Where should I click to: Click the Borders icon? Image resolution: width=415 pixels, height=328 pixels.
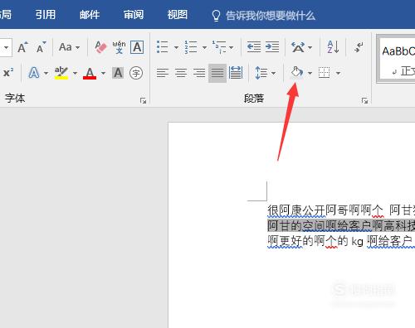[x=325, y=73]
